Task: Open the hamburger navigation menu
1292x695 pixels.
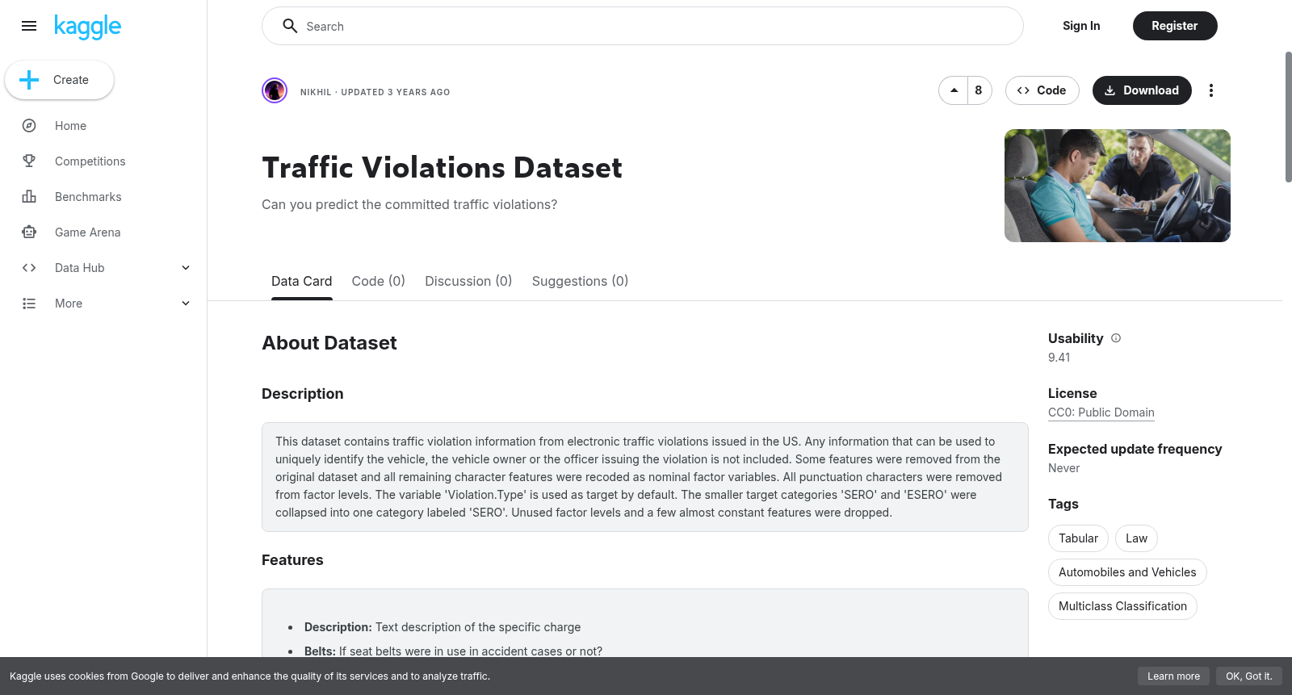Action: 29,26
